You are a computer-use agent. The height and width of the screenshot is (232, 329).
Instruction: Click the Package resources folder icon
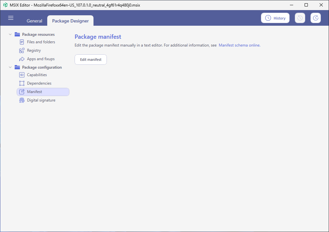17,34
